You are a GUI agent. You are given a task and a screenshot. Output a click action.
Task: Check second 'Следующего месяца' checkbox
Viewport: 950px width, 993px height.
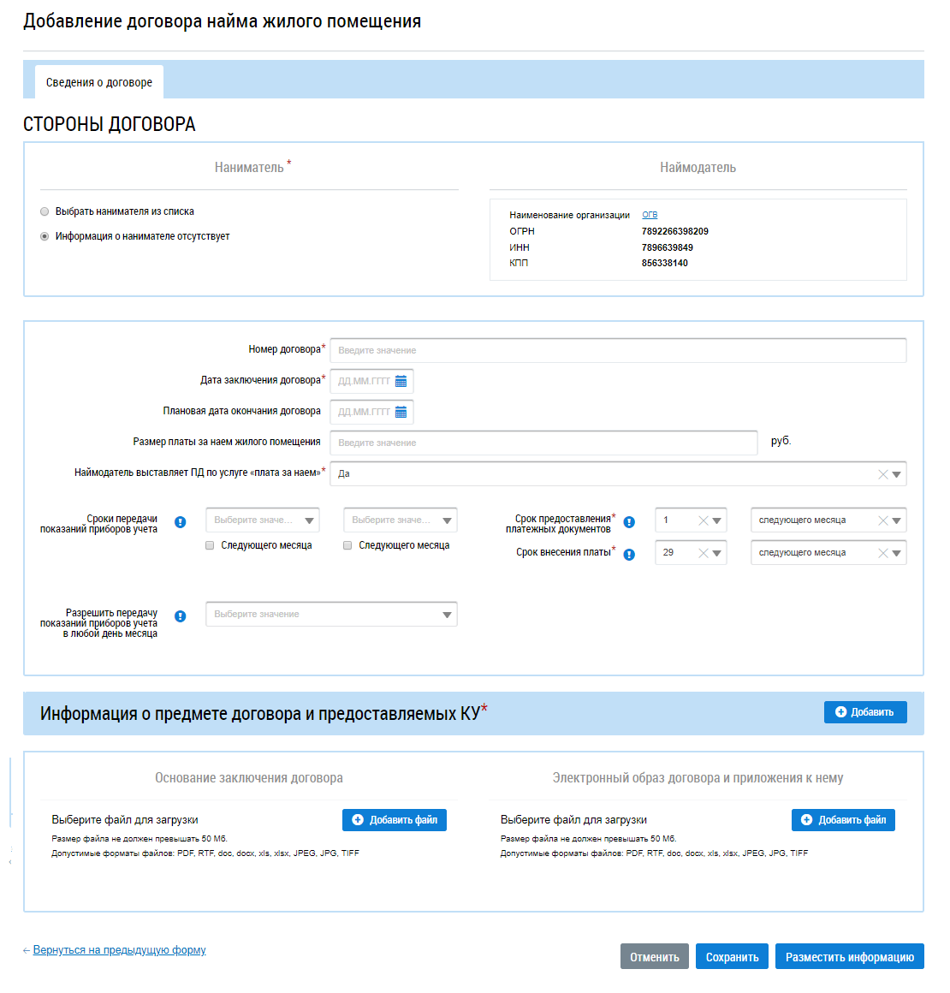pos(347,545)
